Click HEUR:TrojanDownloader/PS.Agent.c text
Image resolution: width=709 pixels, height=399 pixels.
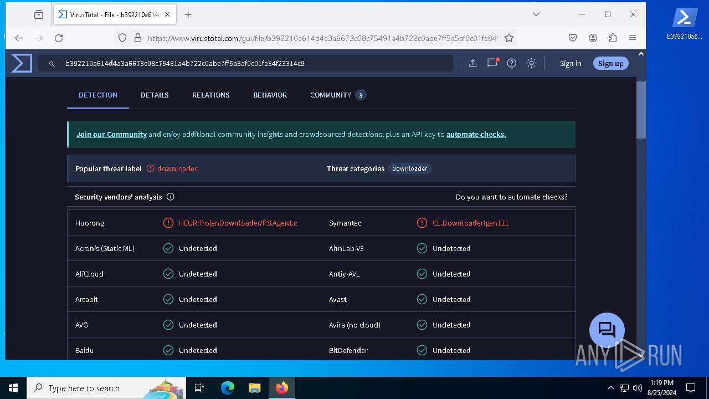tap(238, 223)
